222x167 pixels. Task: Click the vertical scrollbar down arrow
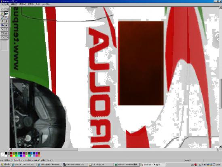pyautogui.click(x=220, y=147)
